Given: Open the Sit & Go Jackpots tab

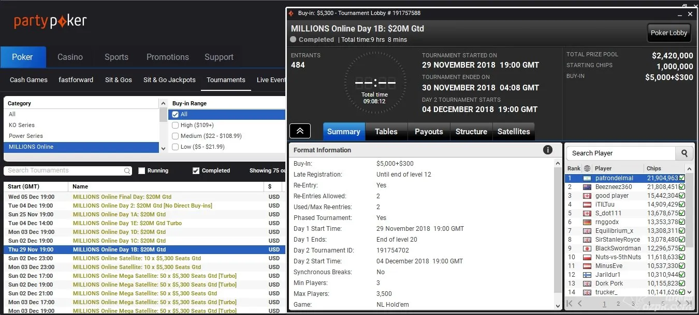Looking at the screenshot, I should 170,80.
